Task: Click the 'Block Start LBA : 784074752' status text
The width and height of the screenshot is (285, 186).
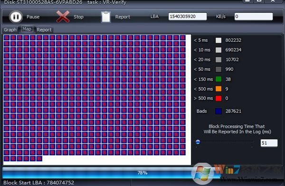Action: tap(39, 183)
